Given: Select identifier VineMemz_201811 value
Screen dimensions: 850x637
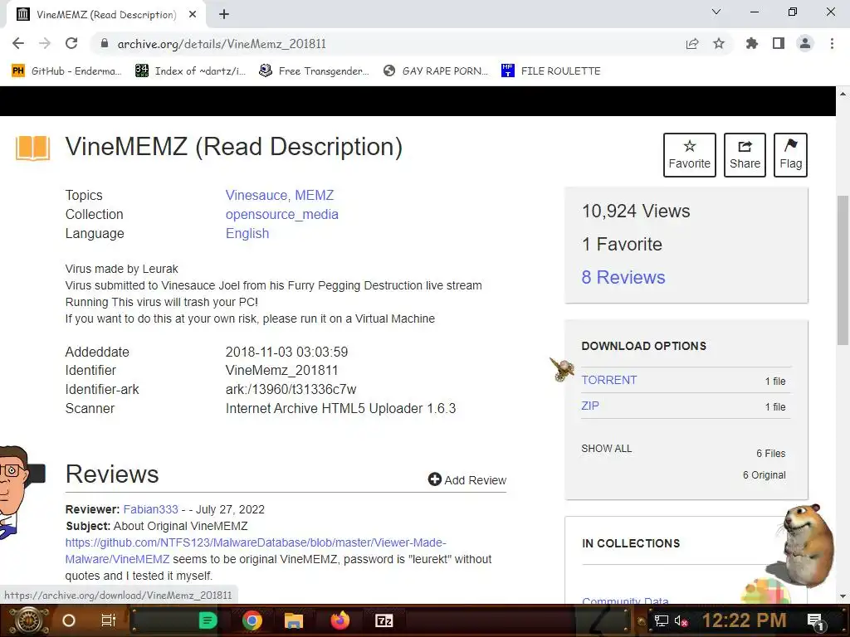Looking at the screenshot, I should [x=281, y=371].
